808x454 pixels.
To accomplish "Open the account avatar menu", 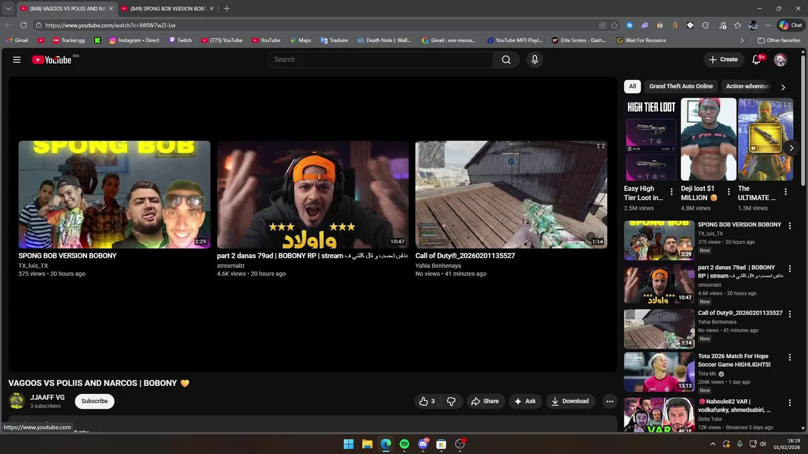I will tap(781, 59).
